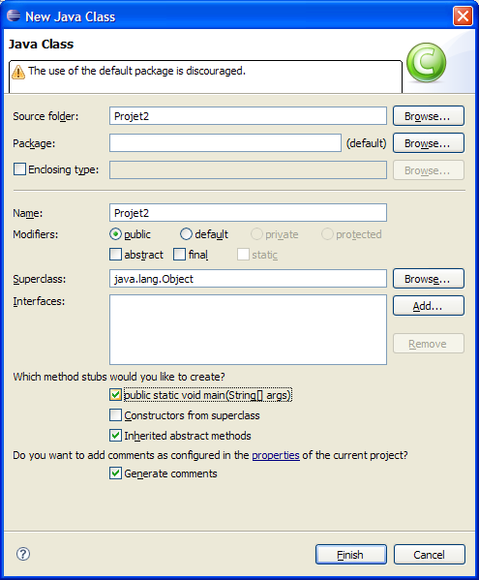The height and width of the screenshot is (580, 479).
Task: Enable the Enclosing type checkbox
Action: [19, 169]
